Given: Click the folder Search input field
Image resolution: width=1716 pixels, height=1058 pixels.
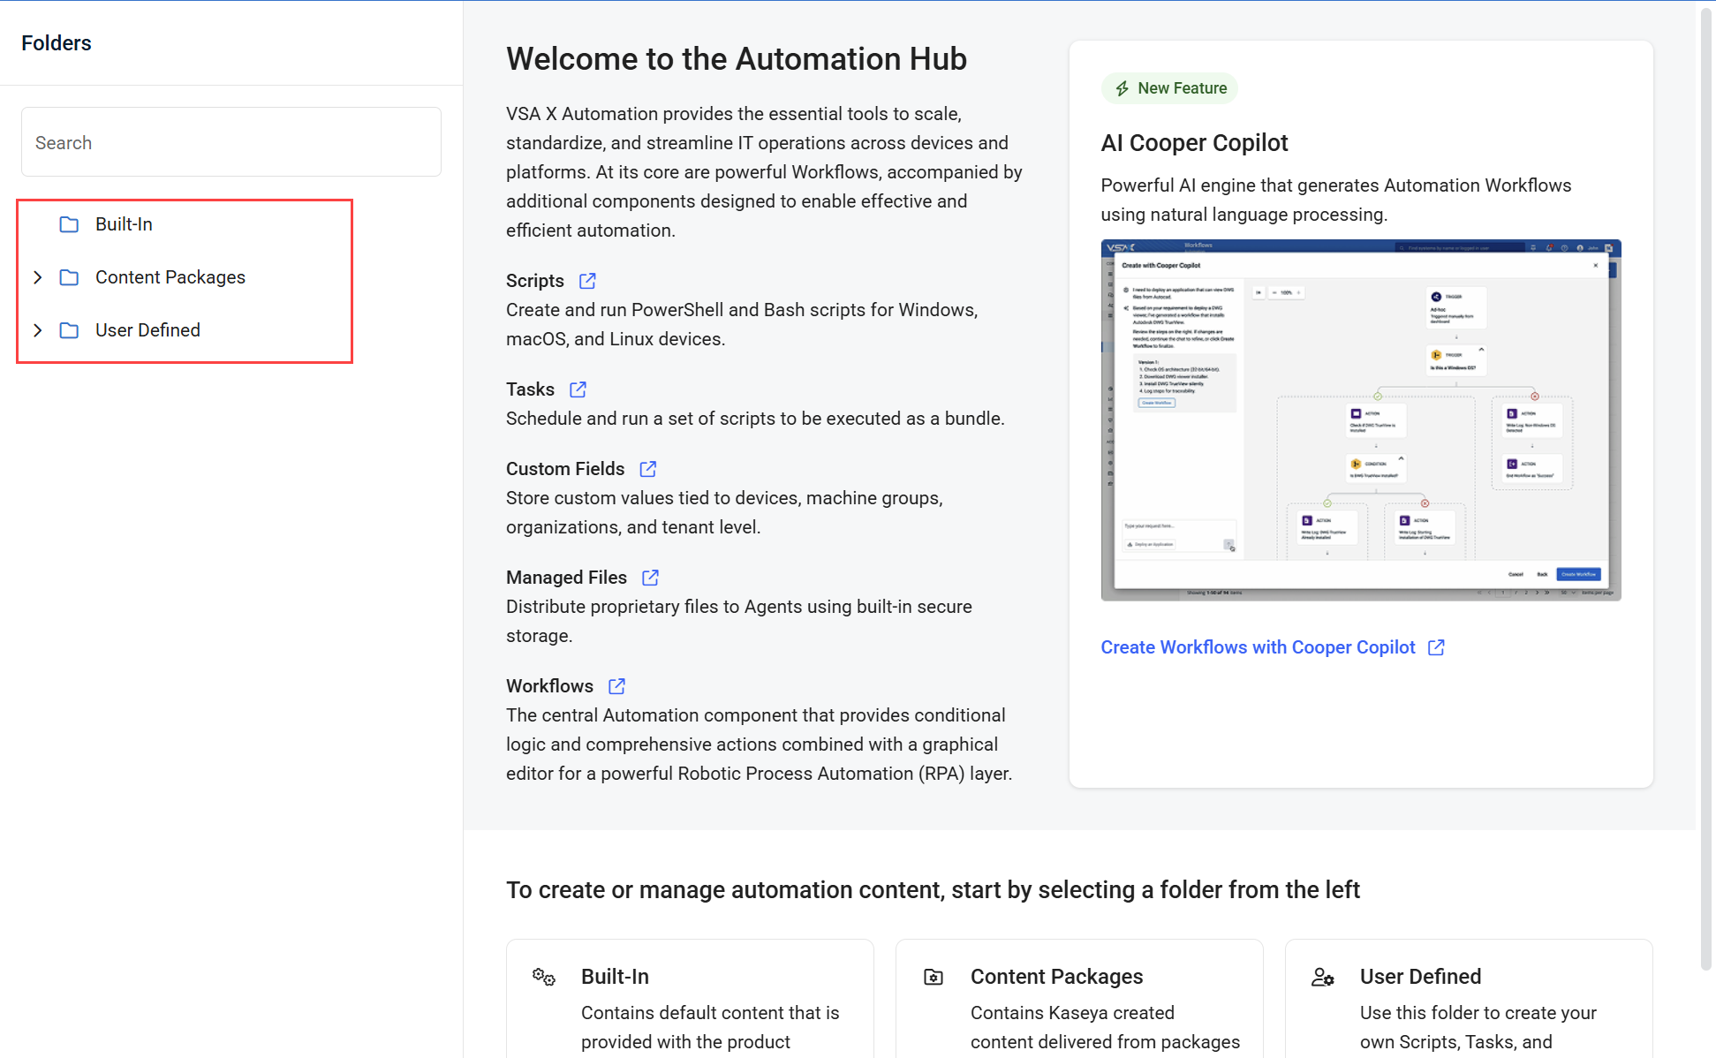Looking at the screenshot, I should (231, 142).
